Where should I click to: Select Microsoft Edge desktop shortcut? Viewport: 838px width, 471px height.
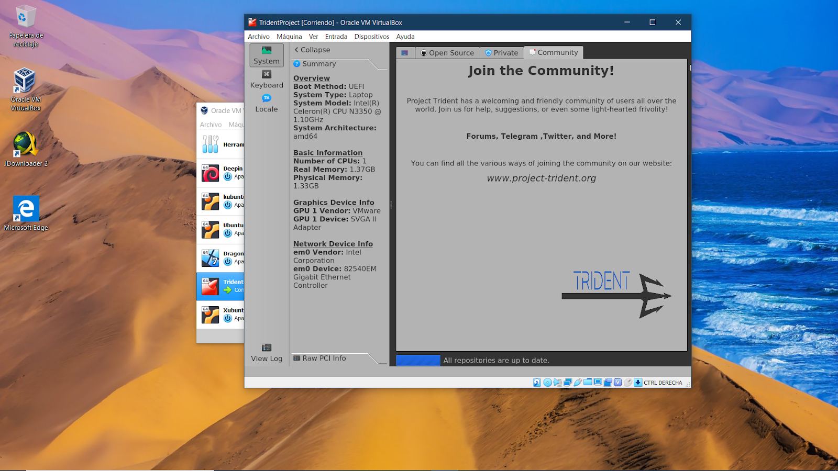coord(26,214)
